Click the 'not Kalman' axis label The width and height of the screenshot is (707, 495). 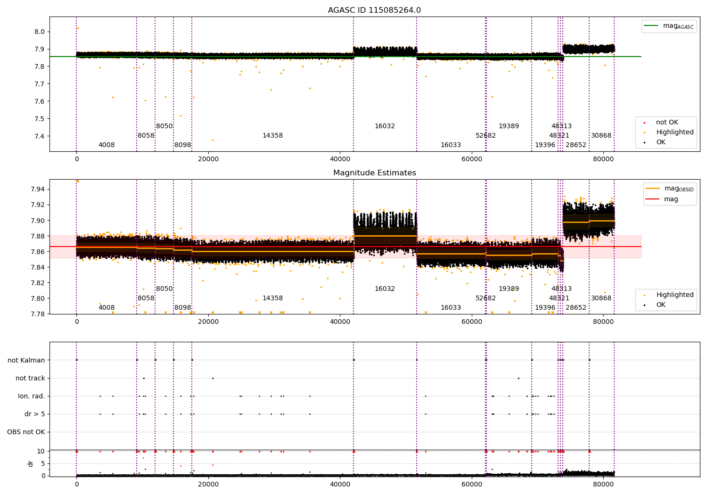pos(26,360)
